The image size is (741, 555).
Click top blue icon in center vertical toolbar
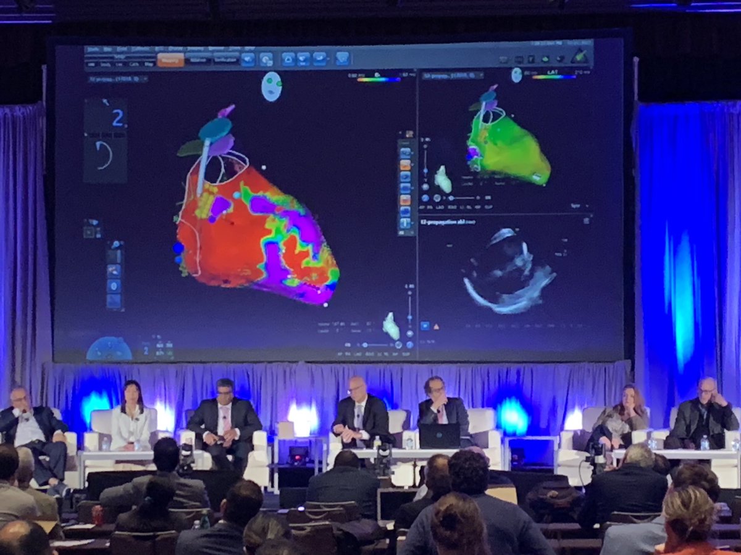tap(406, 152)
